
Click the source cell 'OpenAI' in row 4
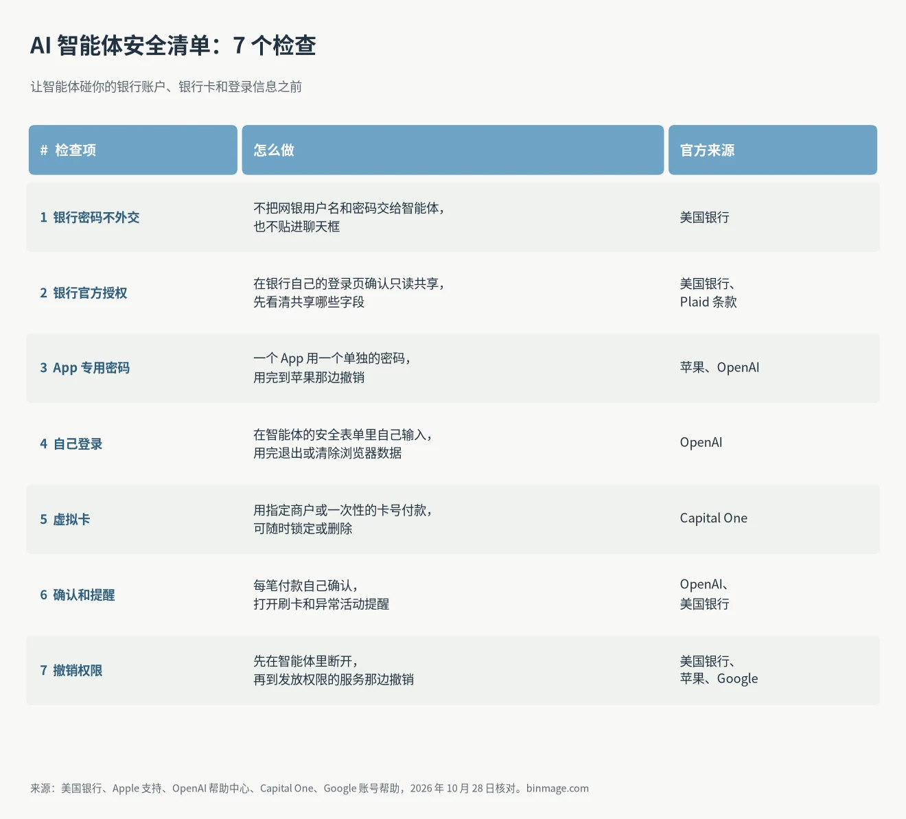pos(701,443)
